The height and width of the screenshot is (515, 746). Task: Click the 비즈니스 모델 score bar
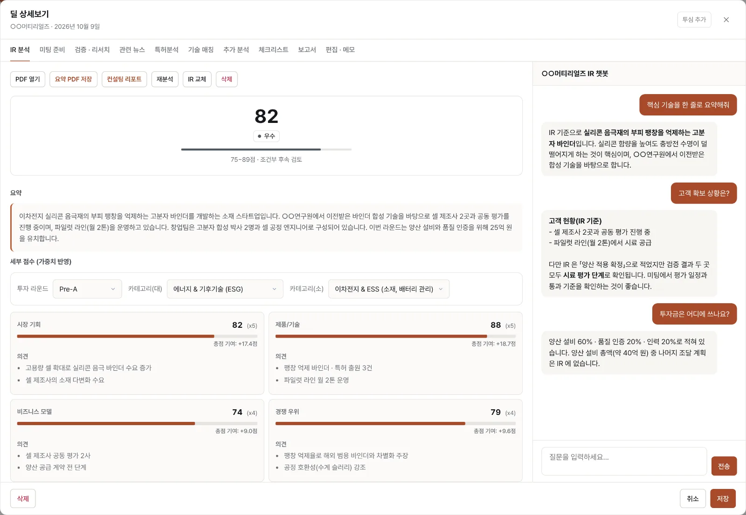pos(137,423)
